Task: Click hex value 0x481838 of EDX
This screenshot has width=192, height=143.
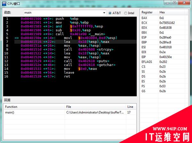Action: point(165,28)
